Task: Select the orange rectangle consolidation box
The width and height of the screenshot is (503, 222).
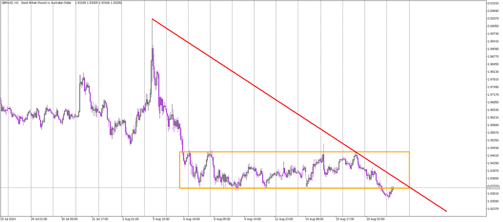Action: pyautogui.click(x=294, y=170)
